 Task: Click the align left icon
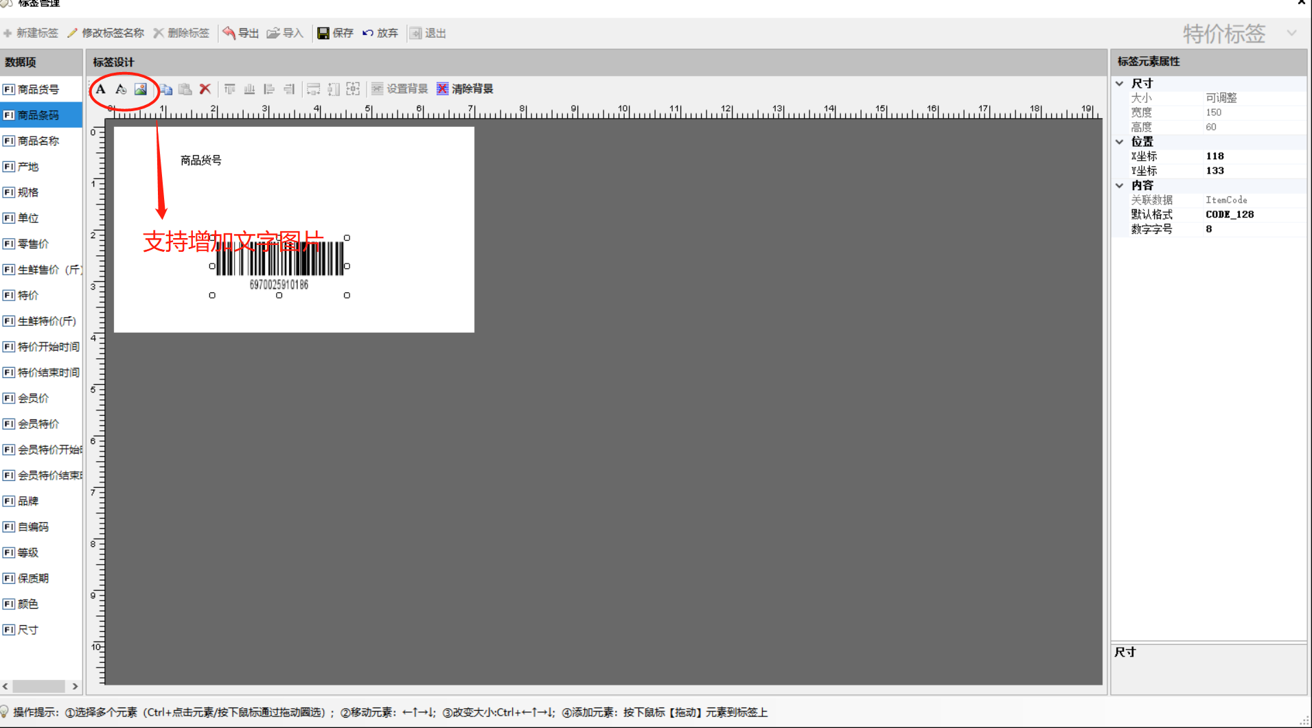point(269,89)
